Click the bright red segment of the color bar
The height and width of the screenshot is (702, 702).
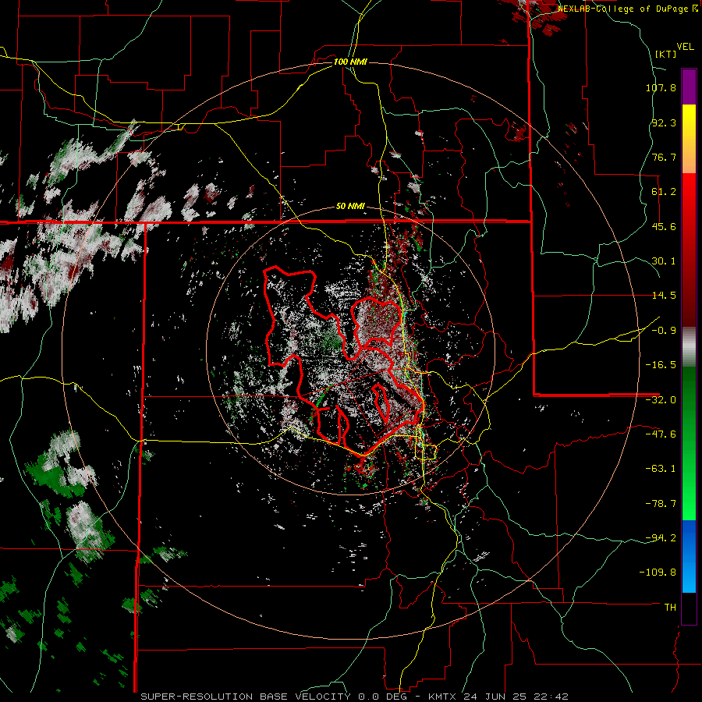689,199
